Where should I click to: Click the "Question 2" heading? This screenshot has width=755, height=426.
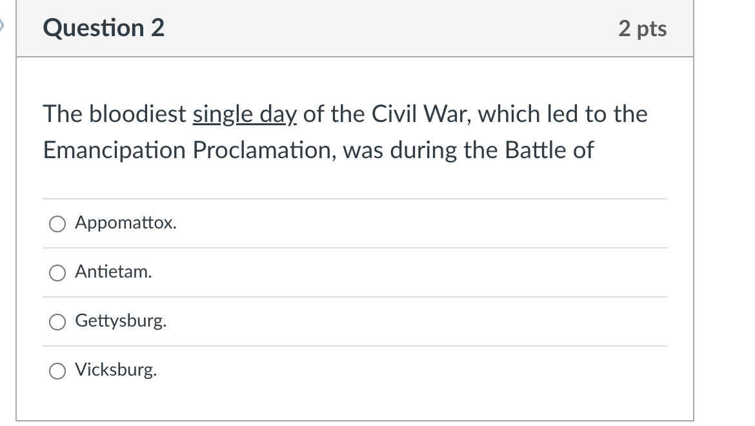103,28
